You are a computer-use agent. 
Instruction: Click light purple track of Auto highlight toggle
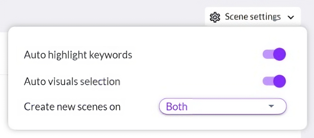pos(267,54)
